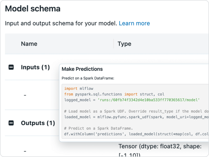Click the loaded_model spark_udf code line
Screen dimensions: 209x157
coord(135,117)
